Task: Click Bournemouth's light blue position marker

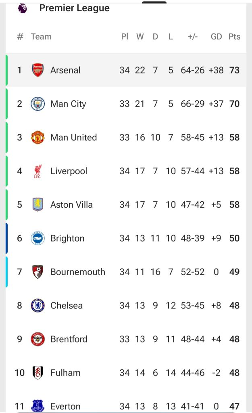Action: 7,272
